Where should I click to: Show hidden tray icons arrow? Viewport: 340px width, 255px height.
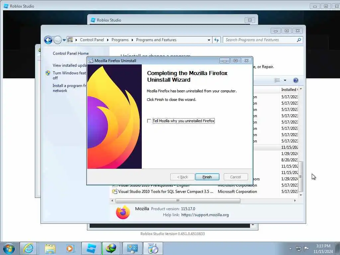pos(290,249)
